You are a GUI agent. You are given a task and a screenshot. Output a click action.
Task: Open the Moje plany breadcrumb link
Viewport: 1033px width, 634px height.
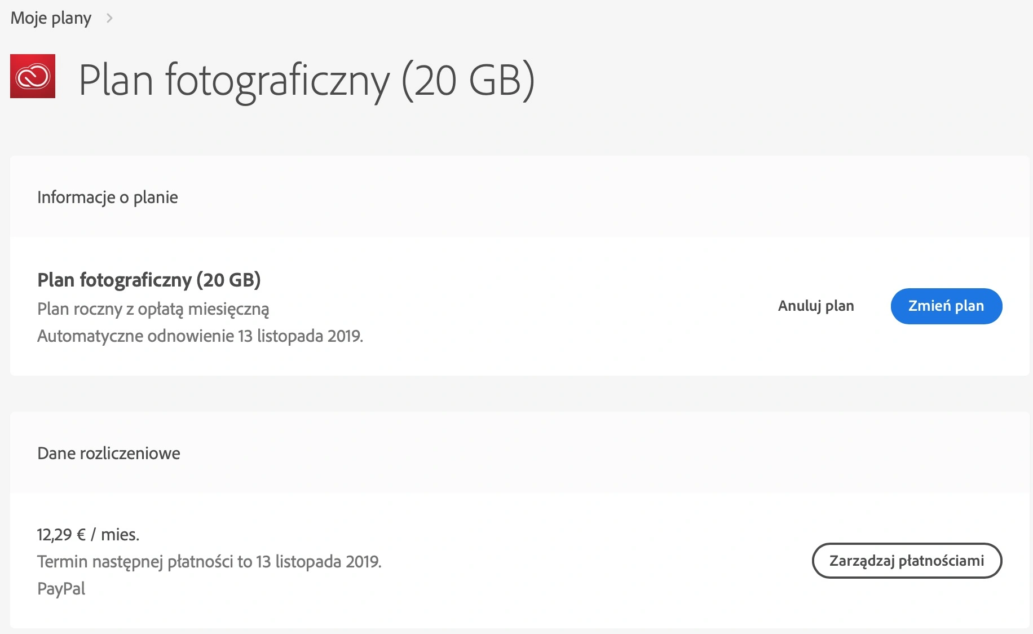tap(51, 18)
